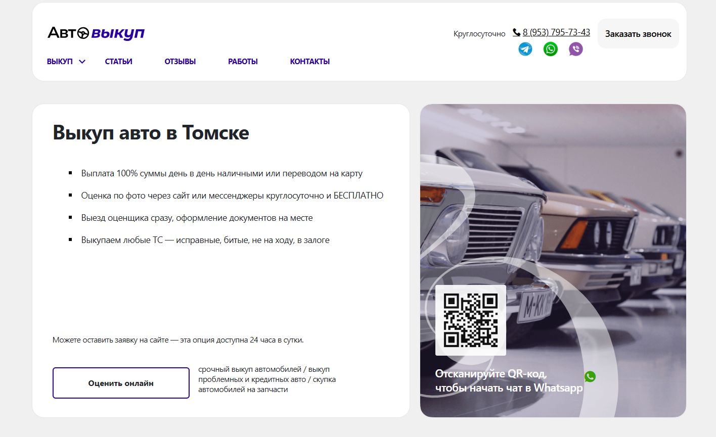The width and height of the screenshot is (716, 437).
Task: Click the Оценить онлайн button
Action: click(x=121, y=383)
